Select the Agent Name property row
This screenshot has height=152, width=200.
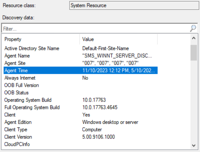pyautogui.click(x=81, y=56)
